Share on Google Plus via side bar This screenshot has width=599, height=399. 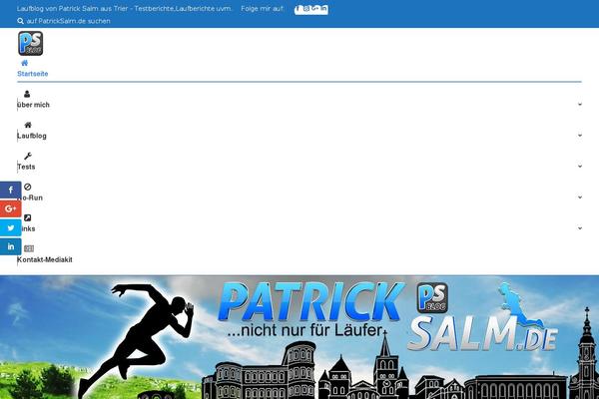coord(10,208)
